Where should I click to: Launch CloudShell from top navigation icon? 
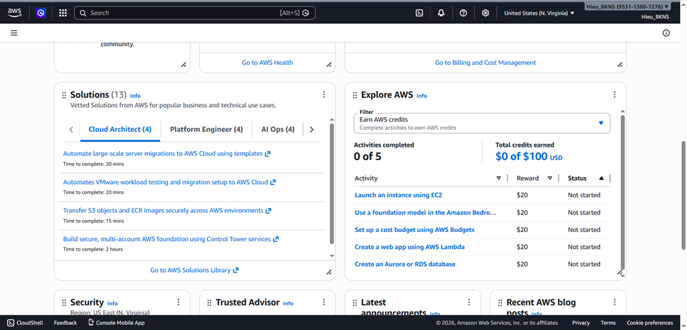419,13
